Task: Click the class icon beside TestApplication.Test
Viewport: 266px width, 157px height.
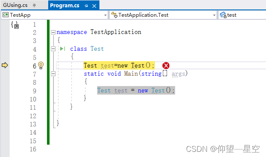Action: 114,15
